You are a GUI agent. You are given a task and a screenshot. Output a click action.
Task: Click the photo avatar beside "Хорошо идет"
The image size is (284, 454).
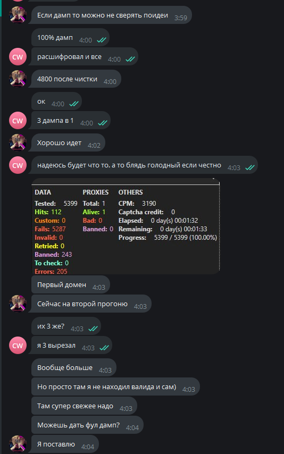(x=18, y=143)
